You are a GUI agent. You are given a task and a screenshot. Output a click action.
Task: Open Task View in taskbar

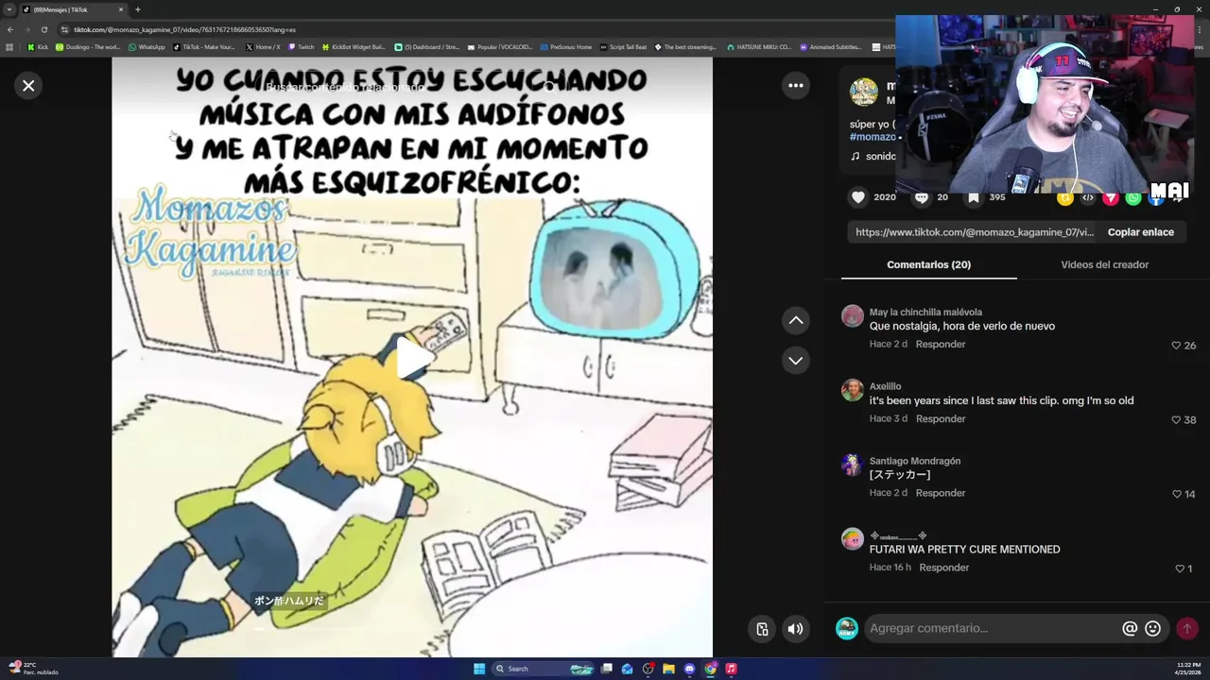pyautogui.click(x=607, y=669)
